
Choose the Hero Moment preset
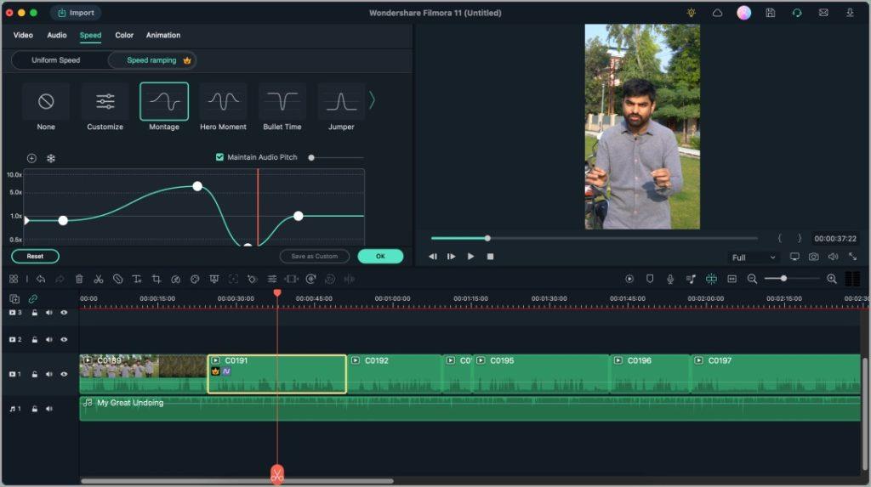tap(223, 107)
